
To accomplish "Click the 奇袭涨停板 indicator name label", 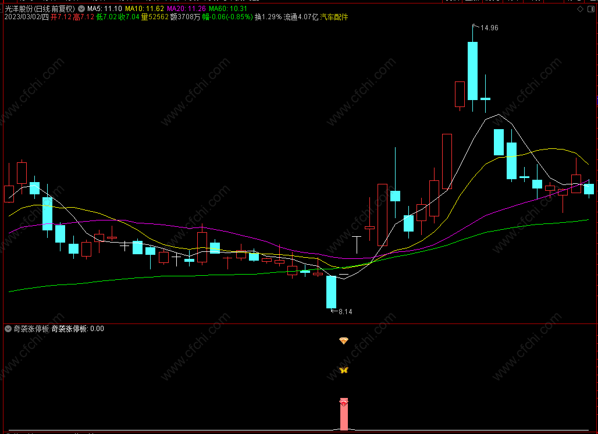I will coord(31,329).
